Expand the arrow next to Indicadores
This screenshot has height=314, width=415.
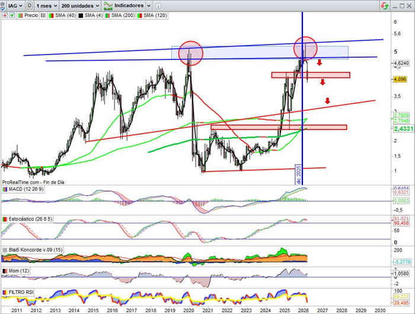click(148, 5)
